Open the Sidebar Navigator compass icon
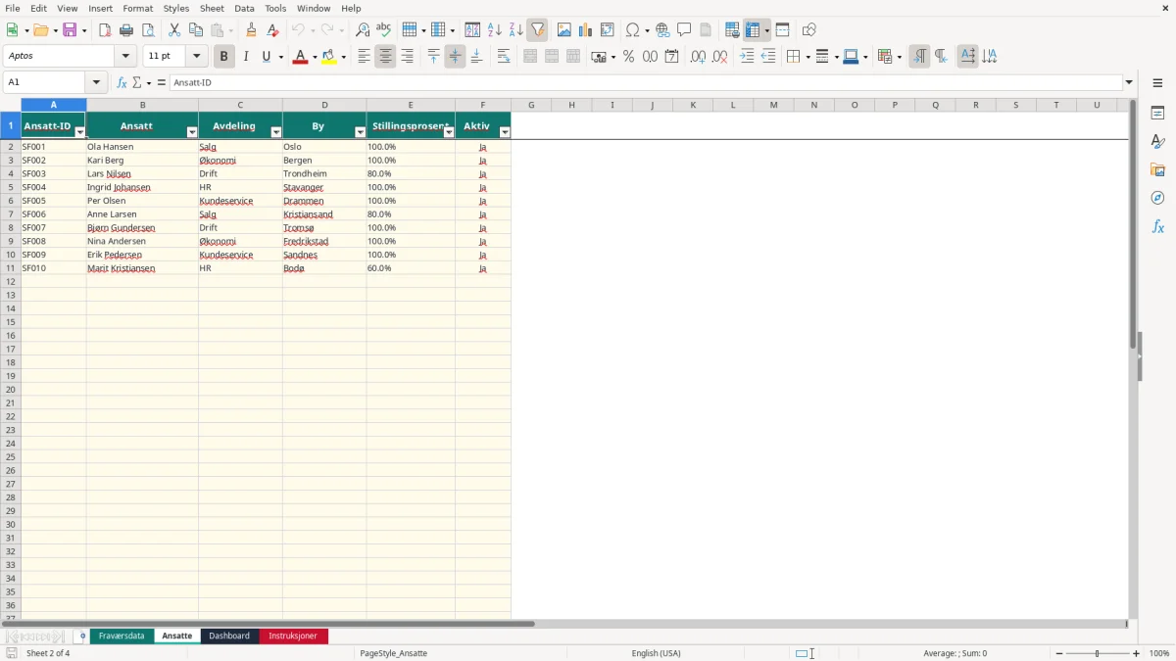The width and height of the screenshot is (1176, 661). 1157,198
